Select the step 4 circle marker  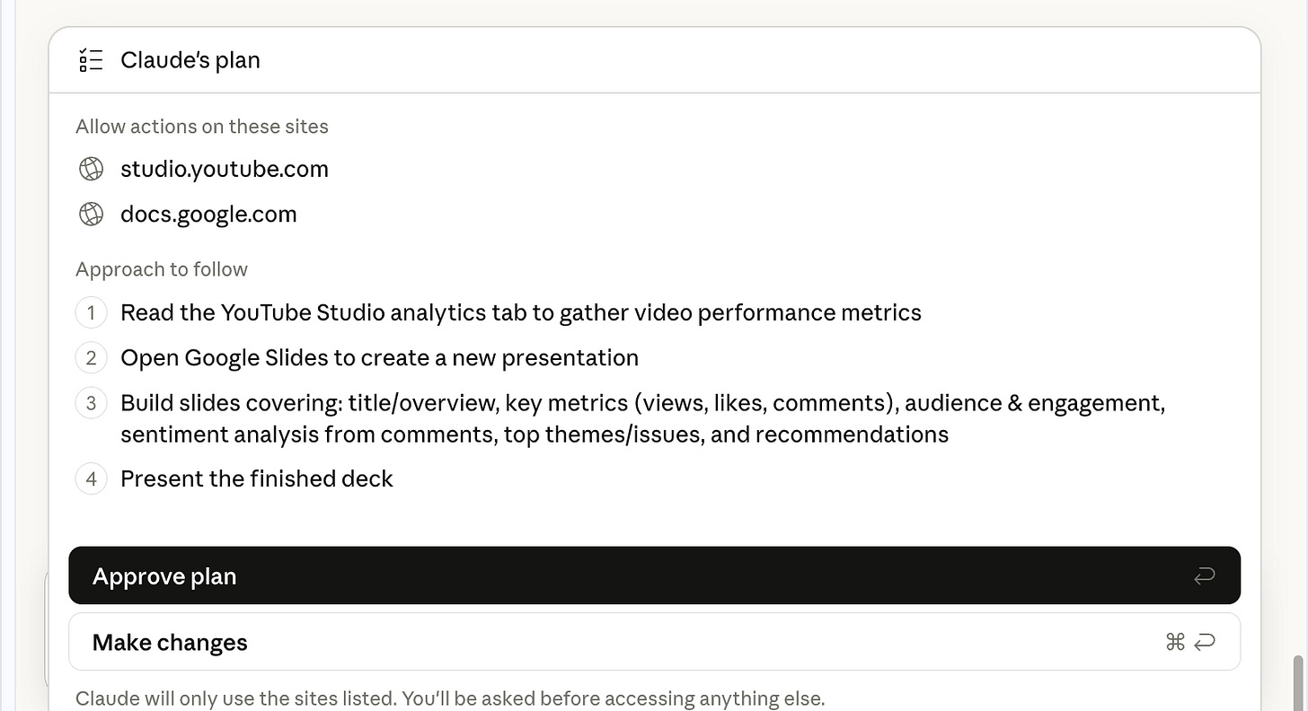click(91, 478)
